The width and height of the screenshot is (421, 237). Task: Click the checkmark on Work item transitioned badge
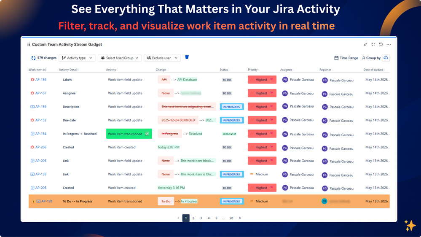point(147,134)
